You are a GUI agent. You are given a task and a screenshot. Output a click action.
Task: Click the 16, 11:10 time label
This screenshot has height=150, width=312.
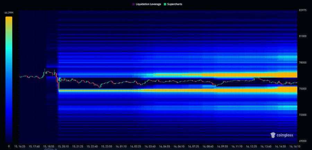[237, 147]
